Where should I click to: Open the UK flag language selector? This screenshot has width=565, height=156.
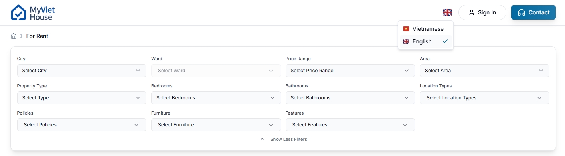pyautogui.click(x=447, y=12)
